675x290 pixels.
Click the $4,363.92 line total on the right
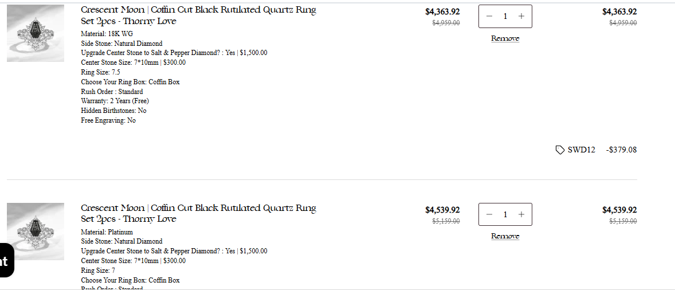tap(619, 11)
